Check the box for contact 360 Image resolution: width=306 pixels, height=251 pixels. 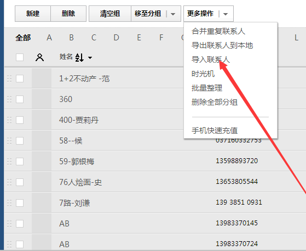point(20,99)
